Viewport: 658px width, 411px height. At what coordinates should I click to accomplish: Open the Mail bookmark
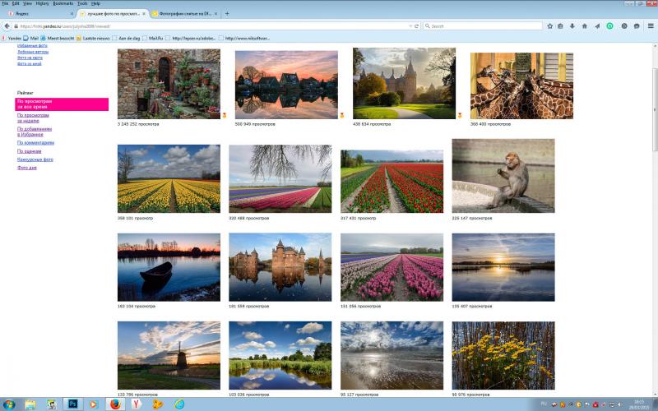(31, 38)
